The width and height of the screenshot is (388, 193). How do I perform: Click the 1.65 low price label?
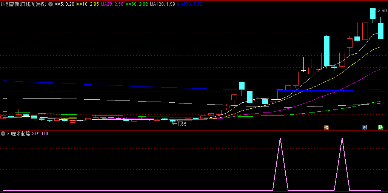pos(182,124)
